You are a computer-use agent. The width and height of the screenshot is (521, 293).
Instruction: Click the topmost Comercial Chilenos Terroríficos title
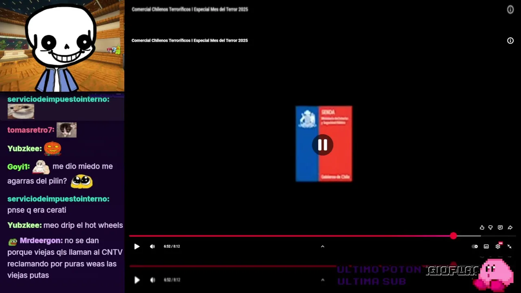pyautogui.click(x=190, y=9)
